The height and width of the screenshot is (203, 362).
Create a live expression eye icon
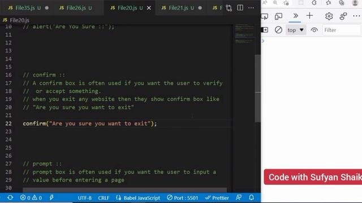pyautogui.click(x=314, y=30)
